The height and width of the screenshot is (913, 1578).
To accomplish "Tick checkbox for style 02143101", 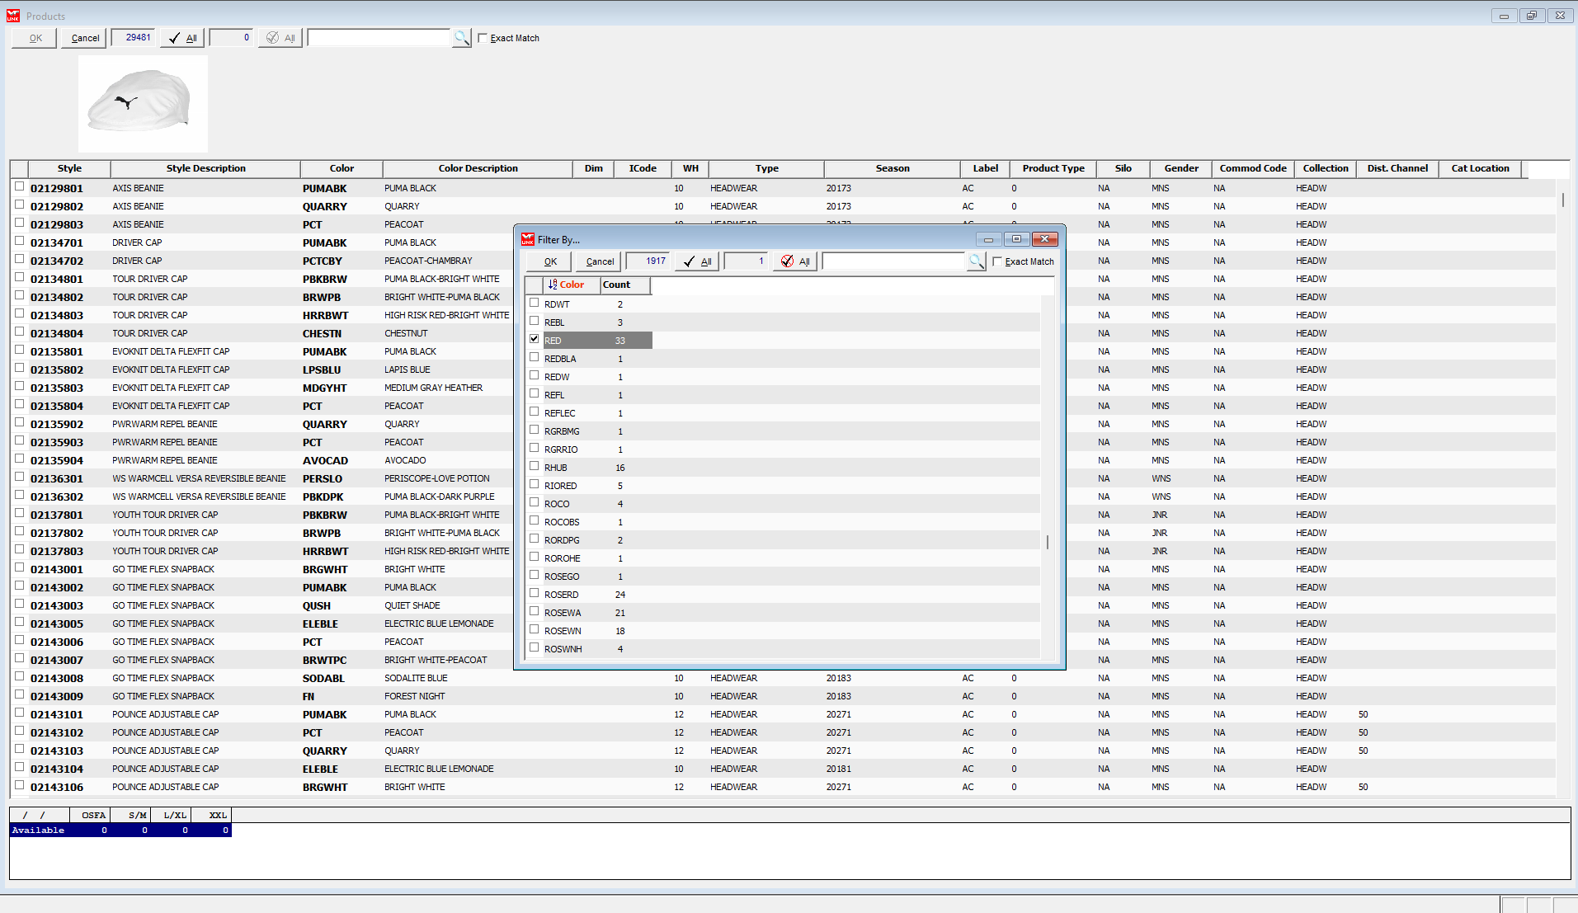I will click(20, 713).
